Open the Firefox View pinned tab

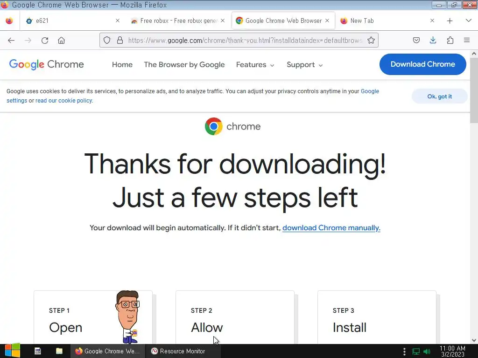pos(9,21)
